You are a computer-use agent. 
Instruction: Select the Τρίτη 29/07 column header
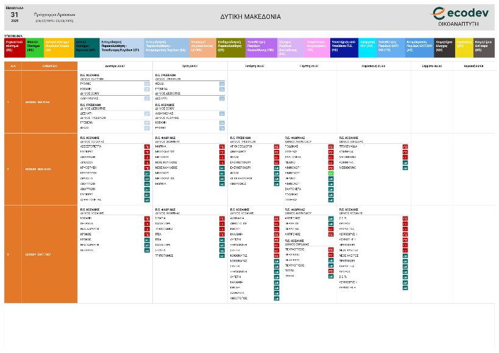189,66
